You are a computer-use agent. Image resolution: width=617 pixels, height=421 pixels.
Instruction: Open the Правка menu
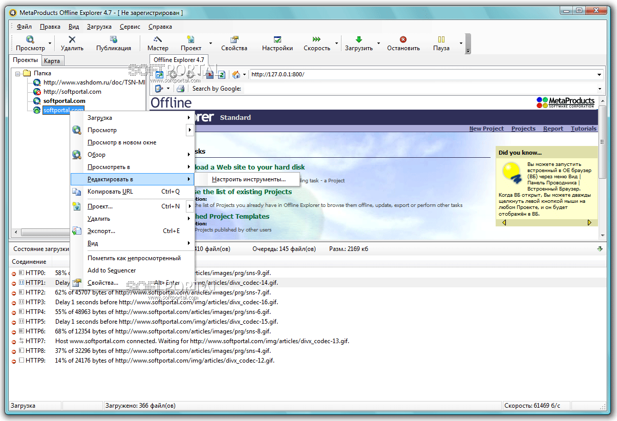(x=50, y=27)
